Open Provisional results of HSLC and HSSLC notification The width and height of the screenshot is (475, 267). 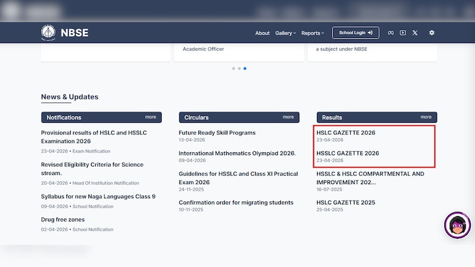94,137
